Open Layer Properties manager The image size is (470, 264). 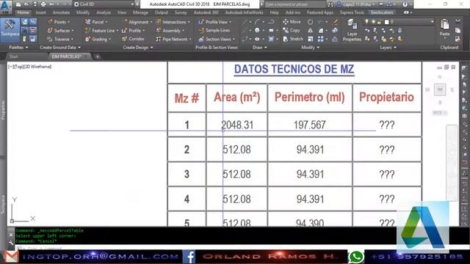pyautogui.click(x=352, y=31)
